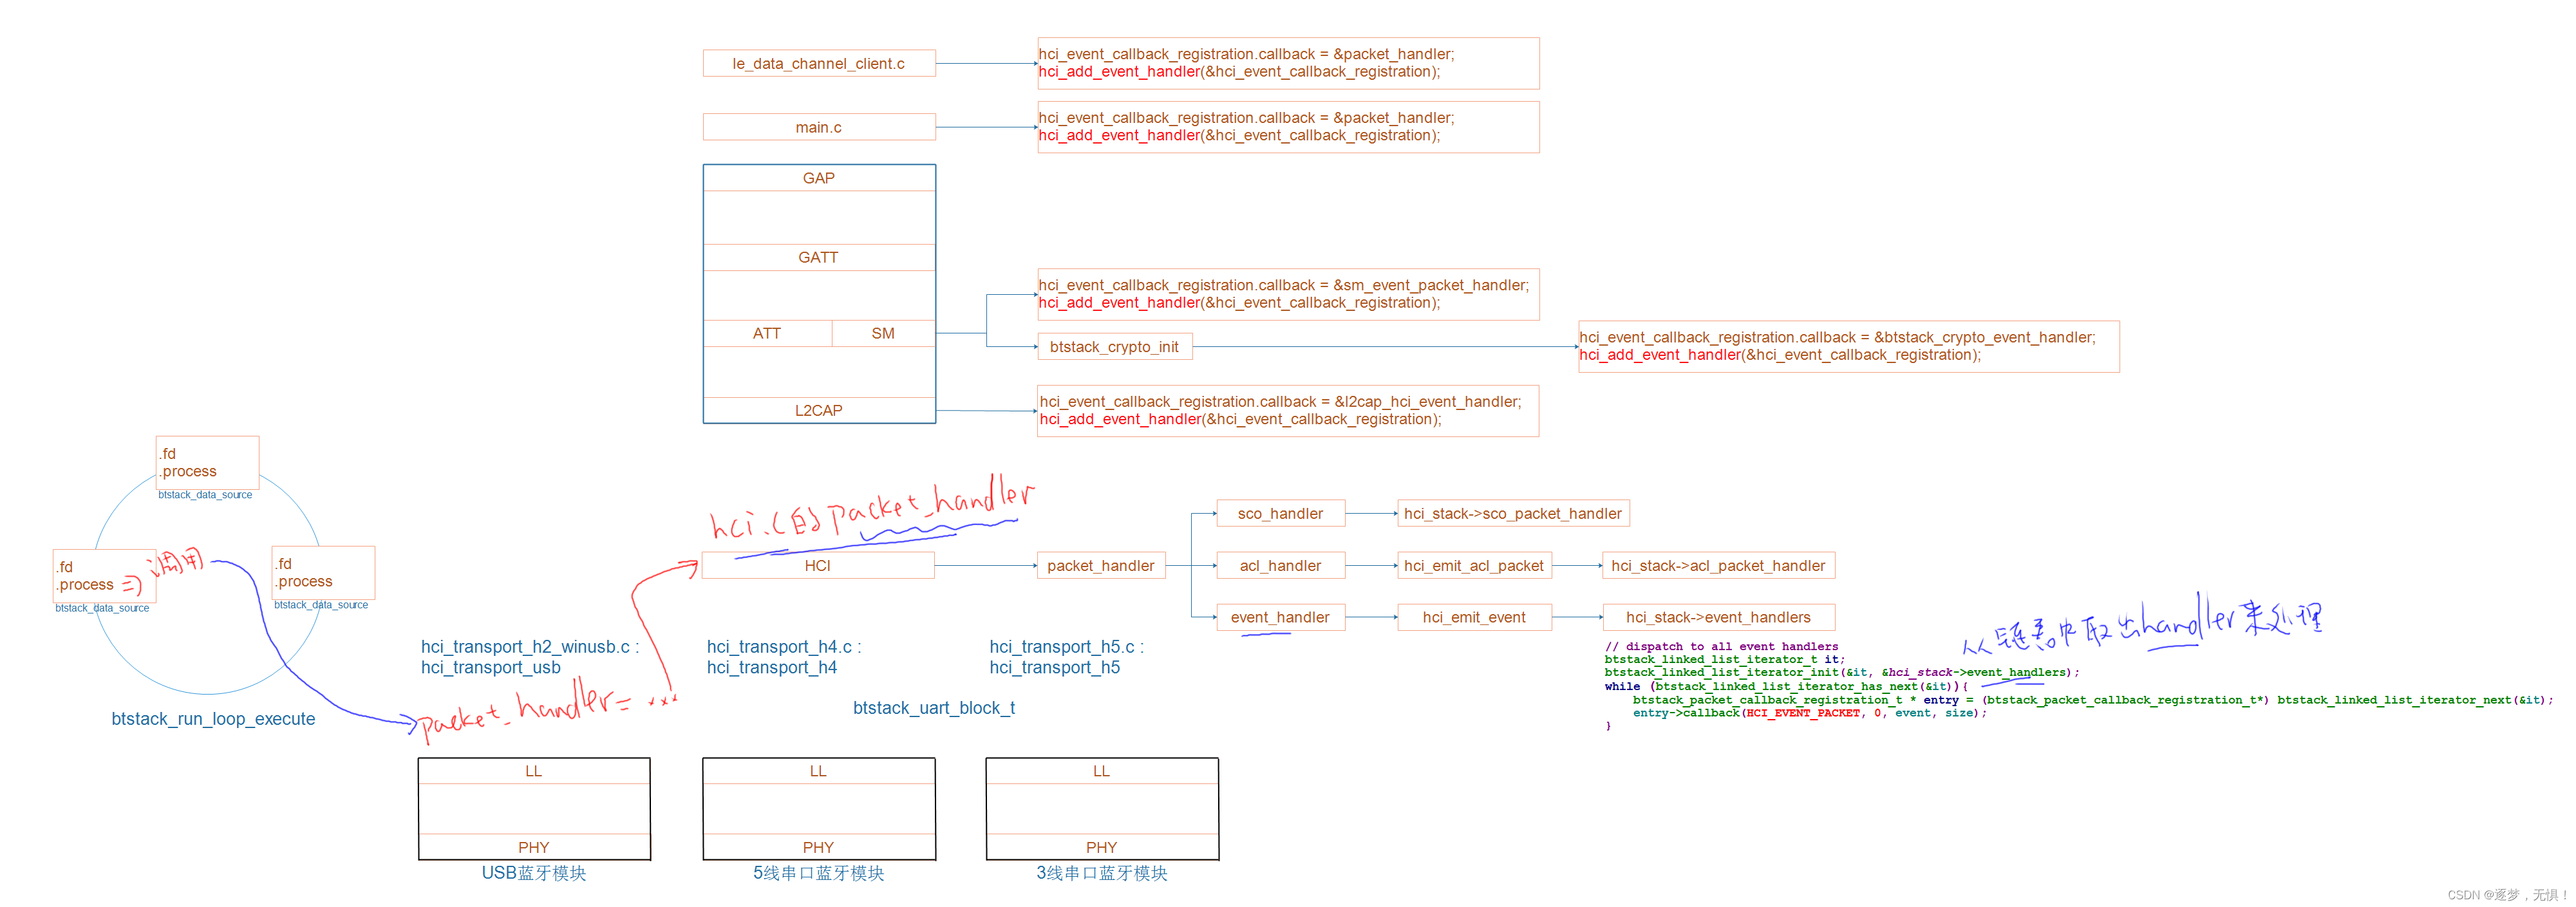
Task: Select the ATT cell in the stack
Action: click(x=767, y=333)
